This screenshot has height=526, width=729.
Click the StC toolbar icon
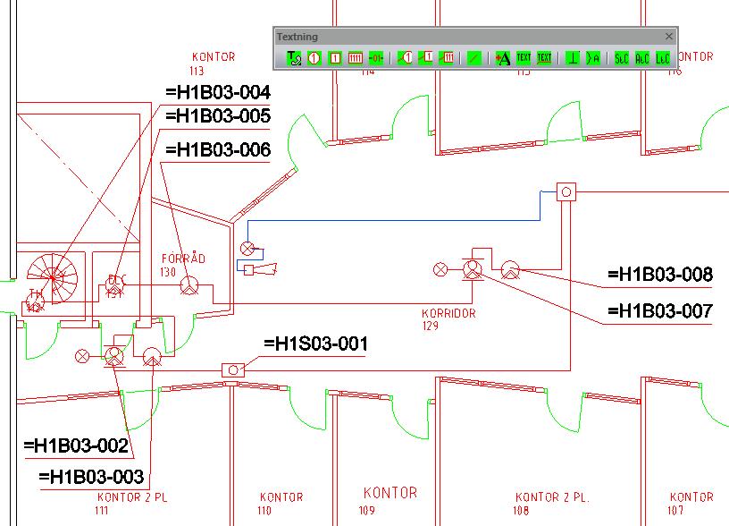pyautogui.click(x=622, y=58)
